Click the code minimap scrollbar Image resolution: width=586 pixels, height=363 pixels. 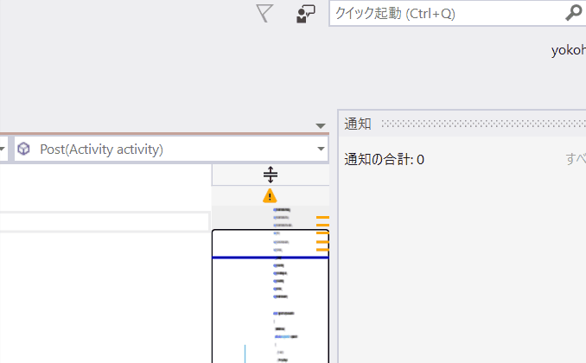pos(271,284)
